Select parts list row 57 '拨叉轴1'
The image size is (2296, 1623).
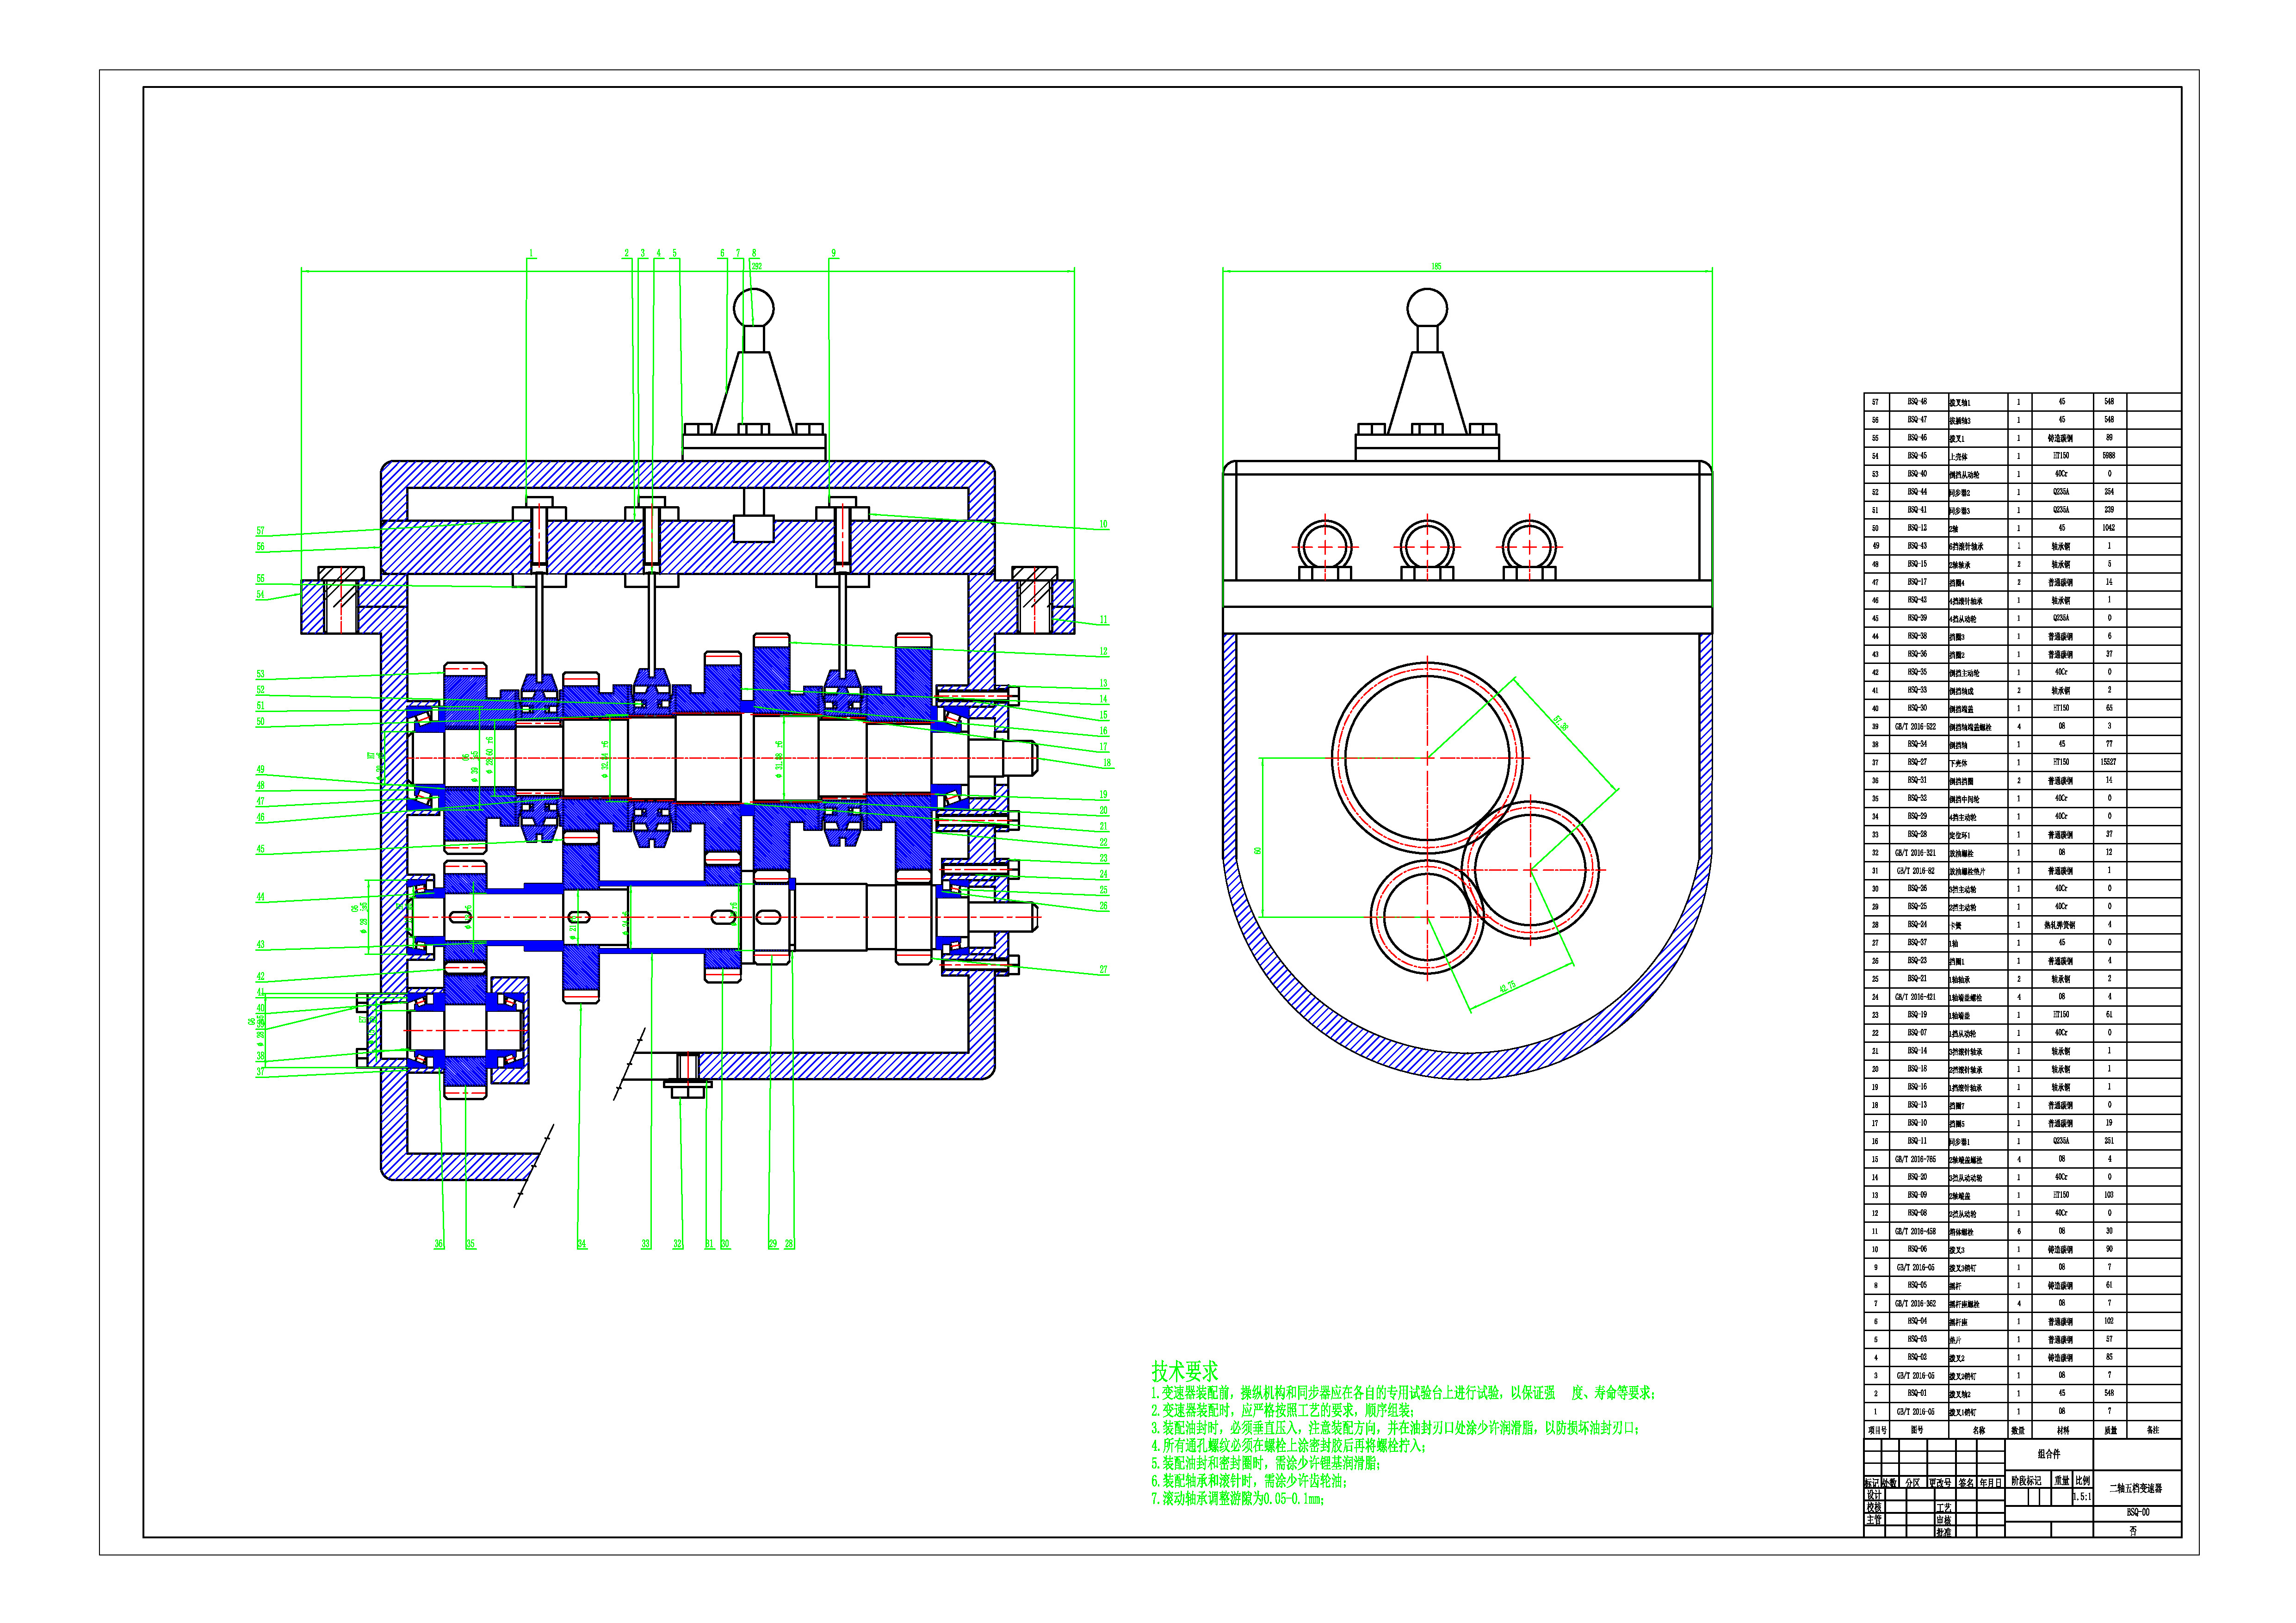[x=1960, y=402]
